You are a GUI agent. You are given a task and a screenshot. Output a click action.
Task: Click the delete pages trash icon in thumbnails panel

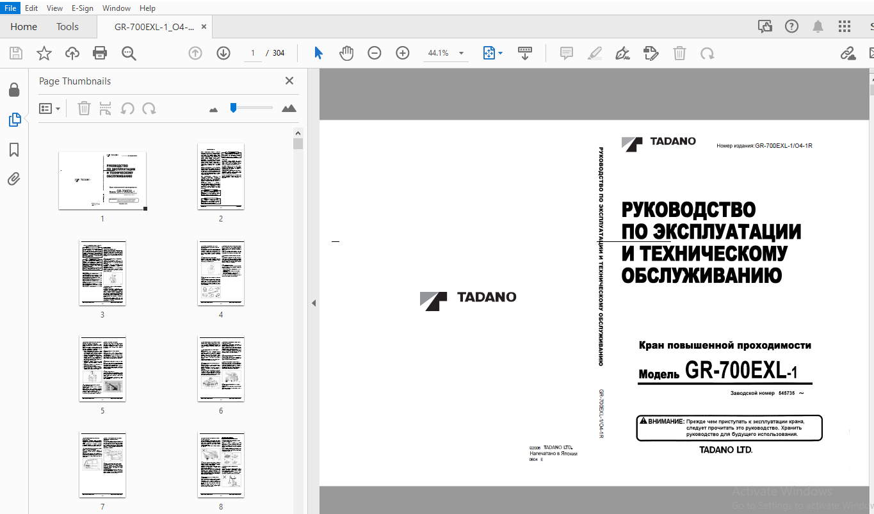coord(84,109)
